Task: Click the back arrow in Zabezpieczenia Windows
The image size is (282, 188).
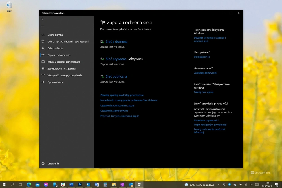Action: 43,19
